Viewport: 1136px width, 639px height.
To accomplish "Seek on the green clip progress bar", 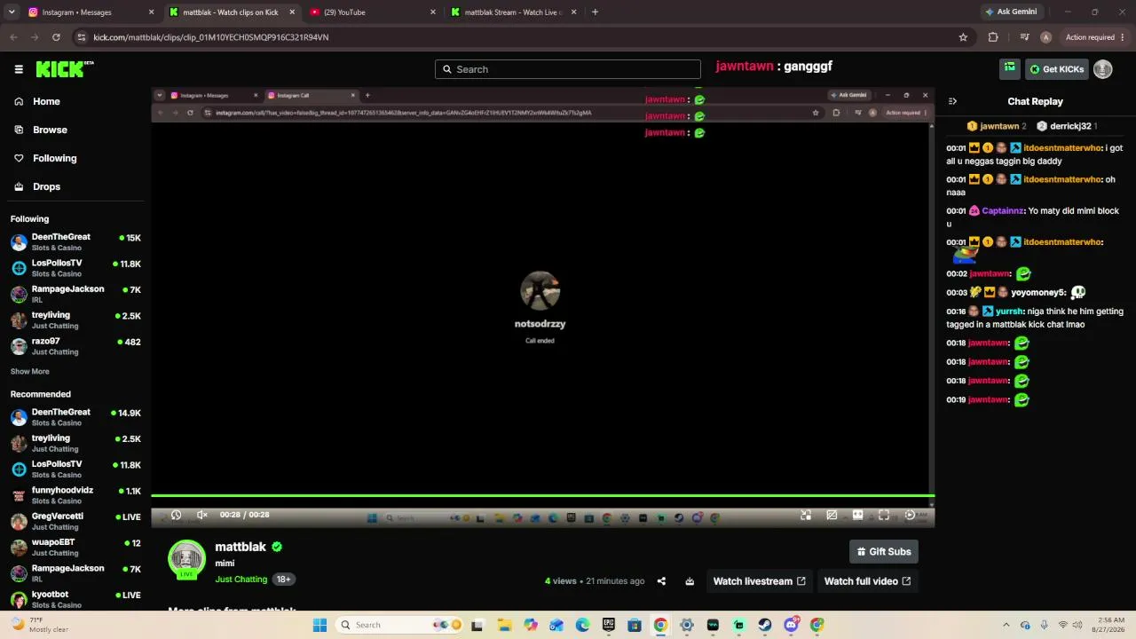I will [542, 496].
